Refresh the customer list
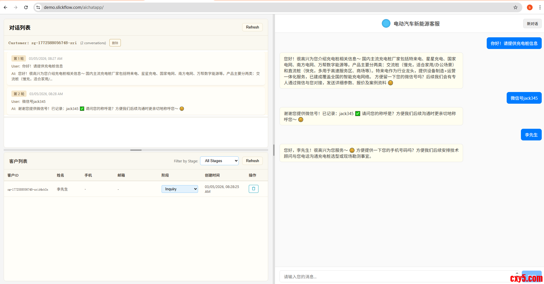This screenshot has height=284, width=544. point(252,161)
